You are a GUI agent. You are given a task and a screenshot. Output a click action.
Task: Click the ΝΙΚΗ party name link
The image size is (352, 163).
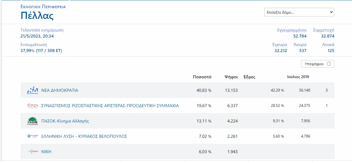46,151
